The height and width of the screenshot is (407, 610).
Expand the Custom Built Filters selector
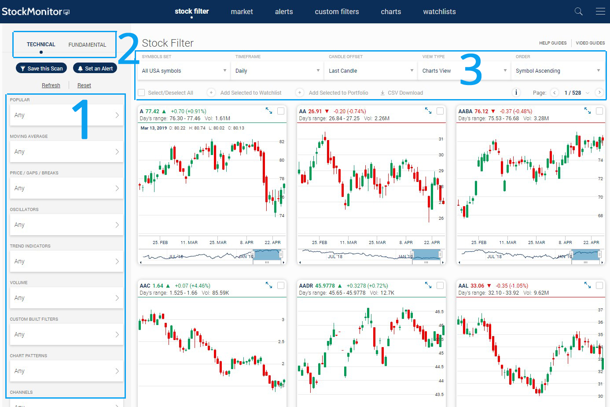pos(66,334)
